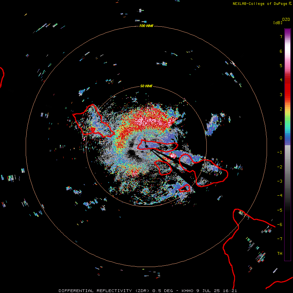Viewport: 293px width, 293px height.
Task: Click the -4 value on the scale
Action: 280,196
